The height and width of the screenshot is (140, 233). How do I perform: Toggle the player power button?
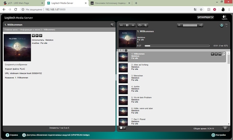(x=222, y=25)
